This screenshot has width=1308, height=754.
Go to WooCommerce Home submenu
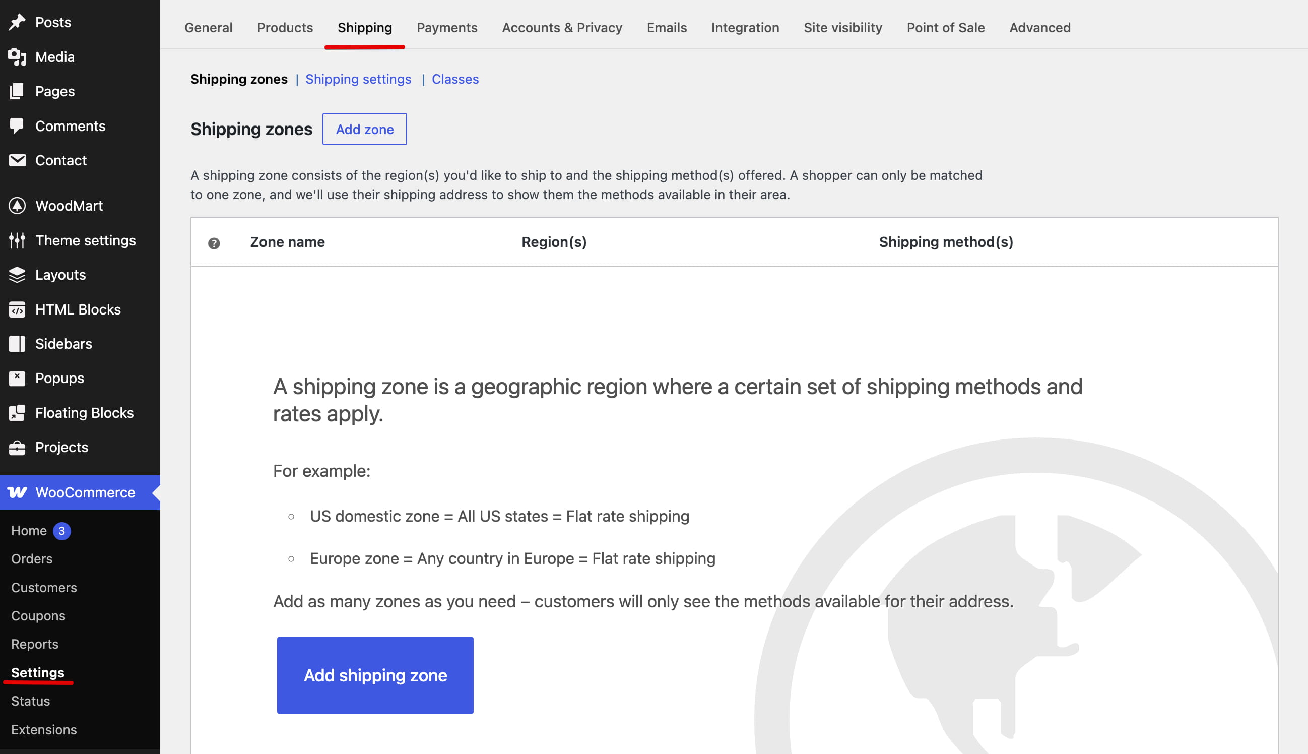coord(29,531)
